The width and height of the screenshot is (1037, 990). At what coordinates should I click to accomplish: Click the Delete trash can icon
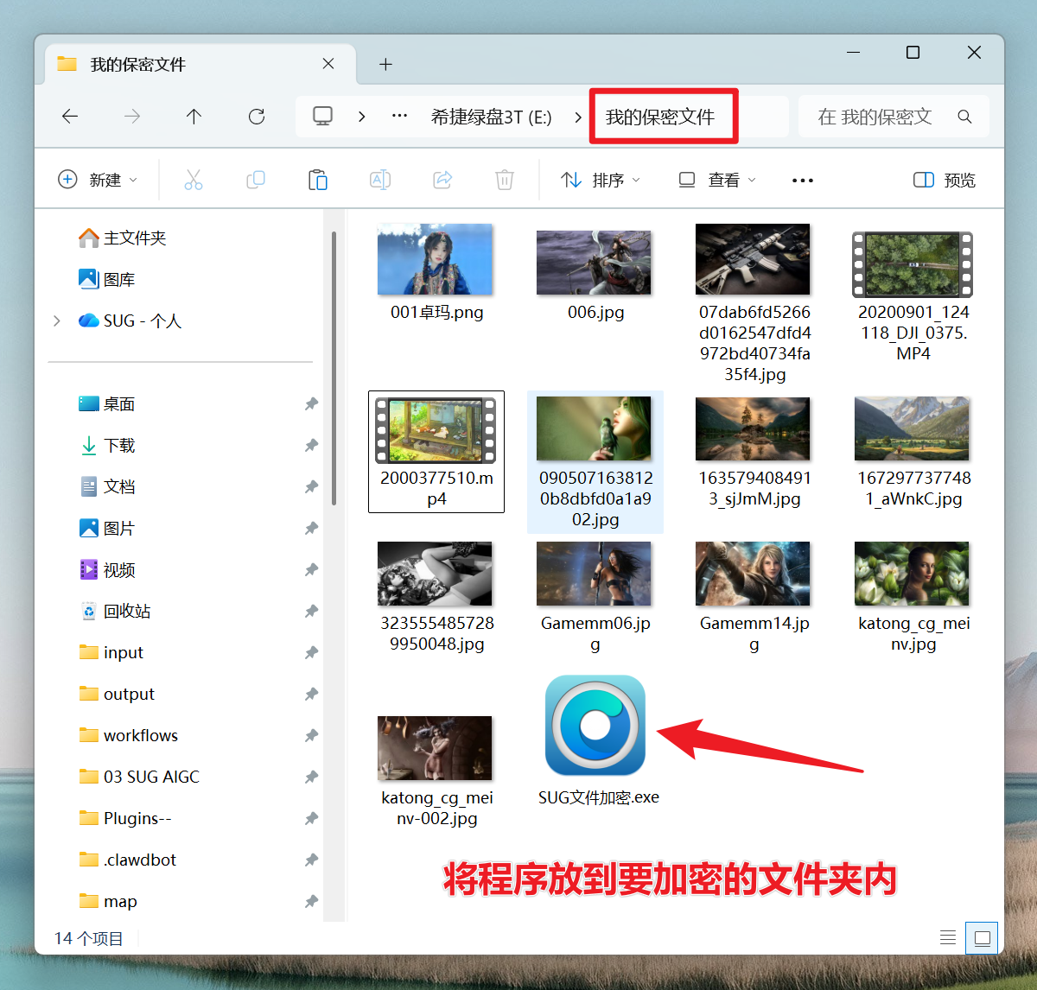pos(505,180)
